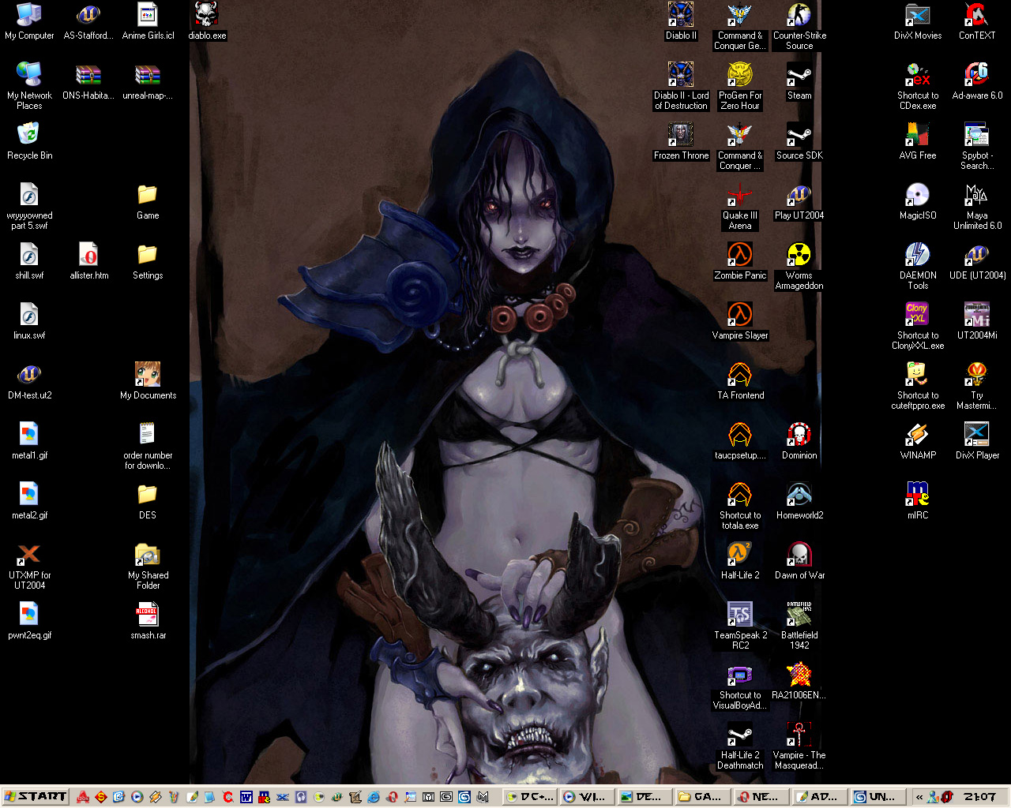Click the START button
This screenshot has width=1011, height=808.
click(x=35, y=797)
